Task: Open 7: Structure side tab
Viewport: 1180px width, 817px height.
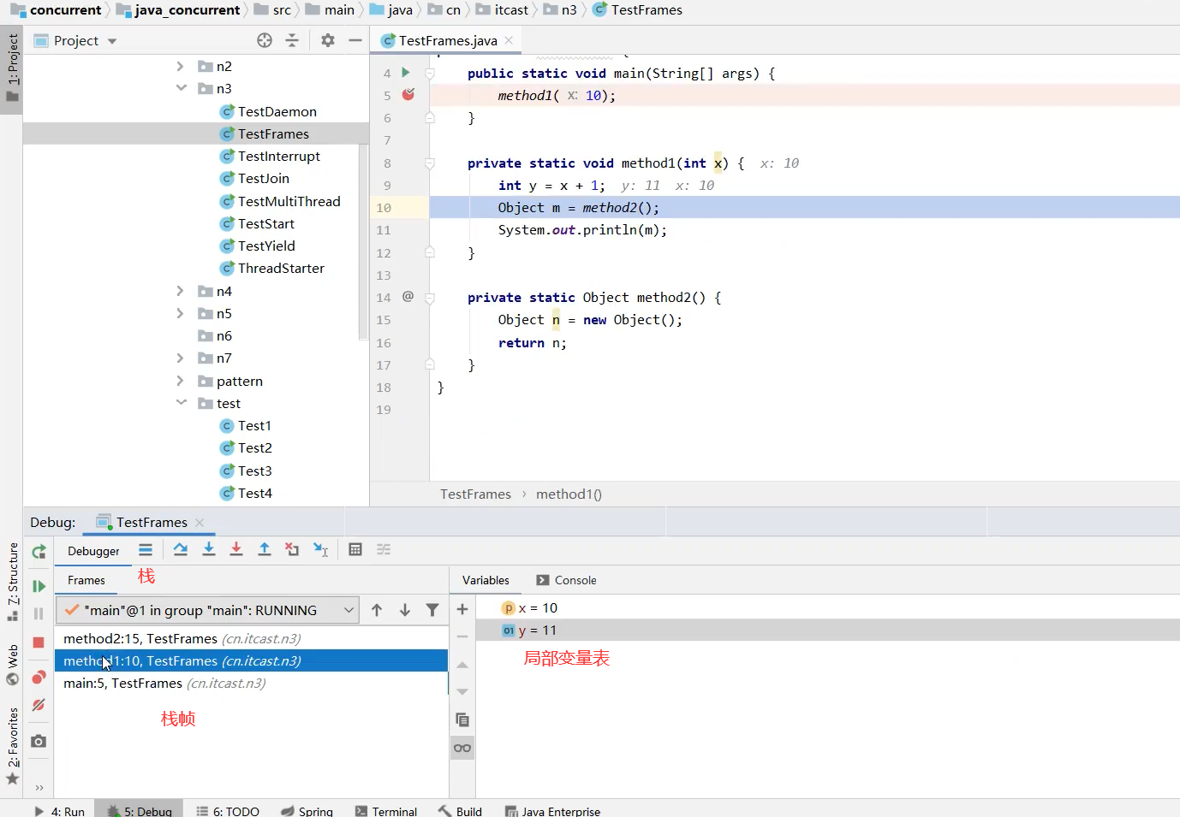Action: [x=12, y=582]
